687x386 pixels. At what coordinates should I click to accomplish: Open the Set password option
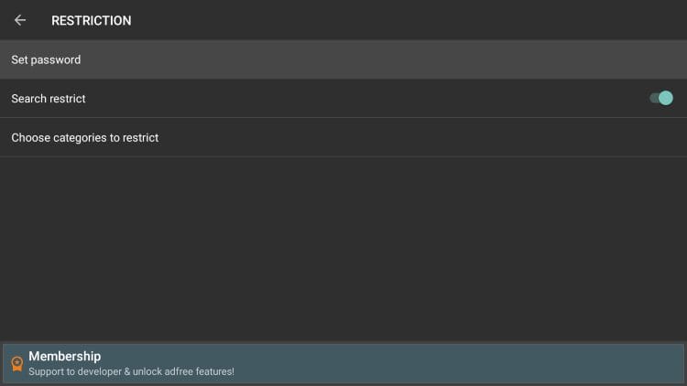click(343, 59)
